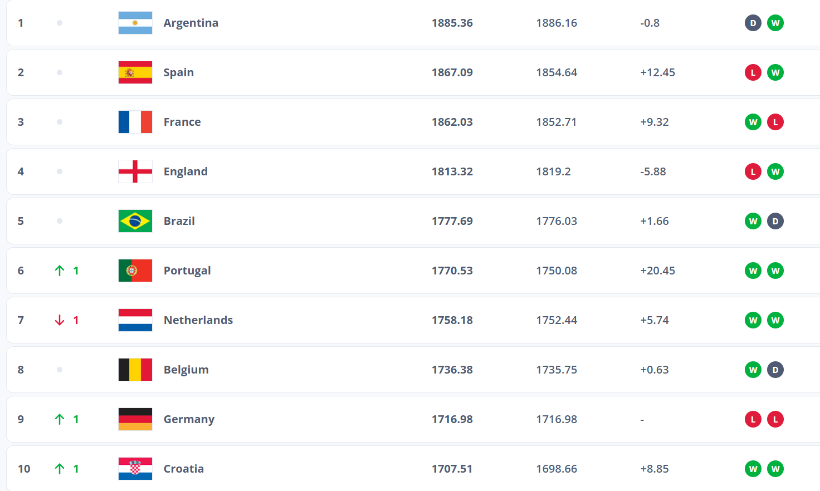Click the England flag icon
Image resolution: width=820 pixels, height=491 pixels.
(x=135, y=171)
